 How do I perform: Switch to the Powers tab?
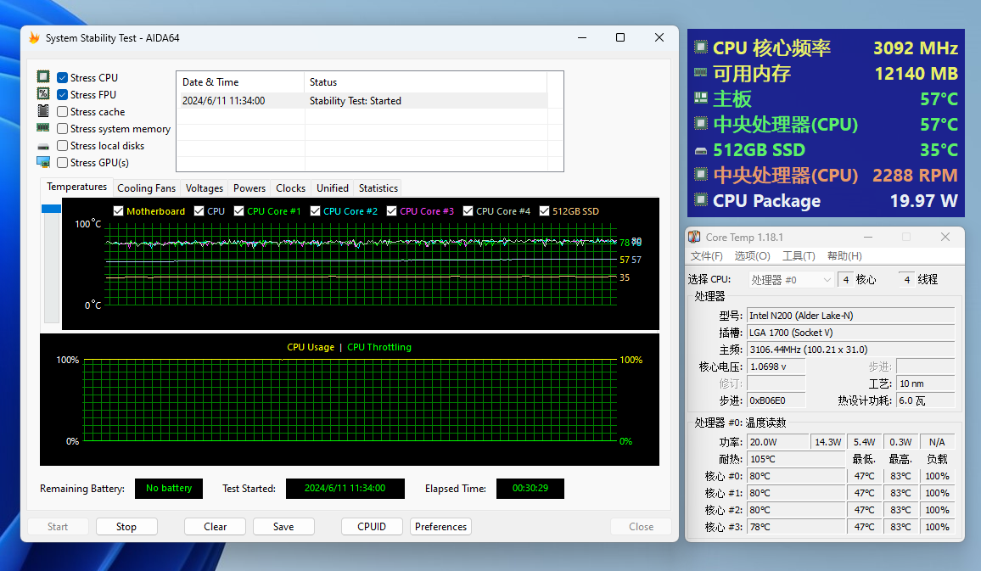(x=249, y=188)
